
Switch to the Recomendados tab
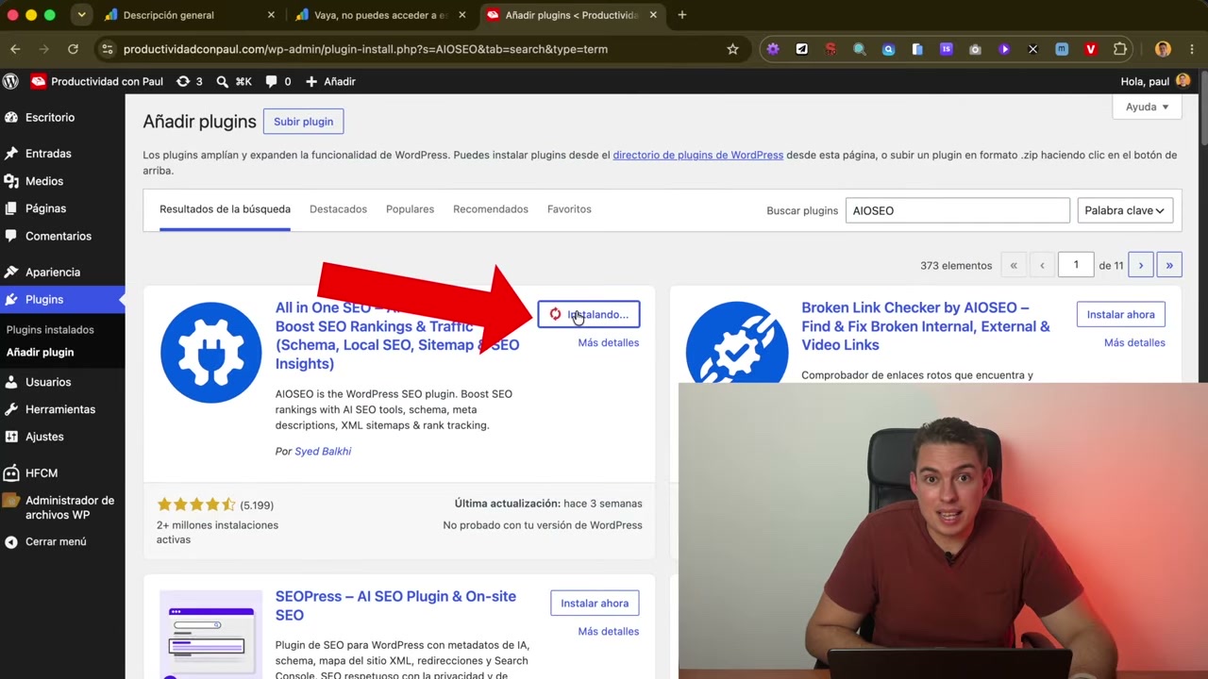coord(491,209)
